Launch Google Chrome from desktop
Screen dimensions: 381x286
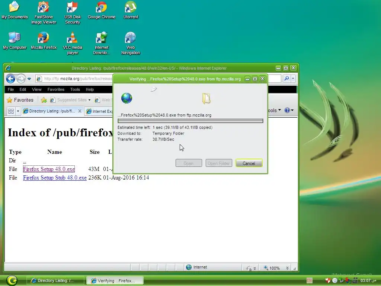pyautogui.click(x=101, y=10)
